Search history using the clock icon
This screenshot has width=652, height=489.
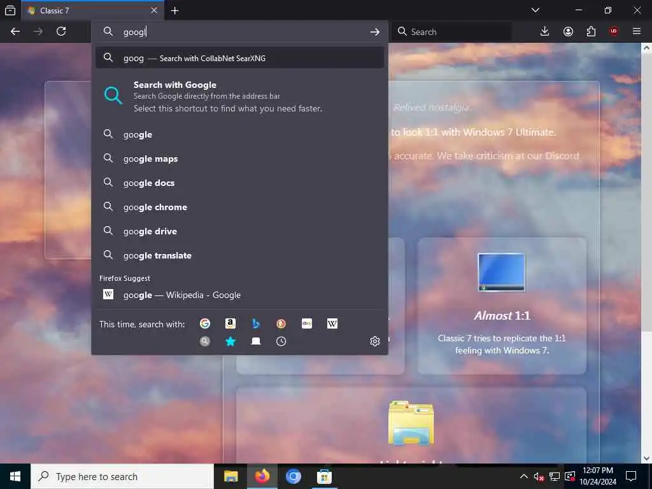coord(281,341)
